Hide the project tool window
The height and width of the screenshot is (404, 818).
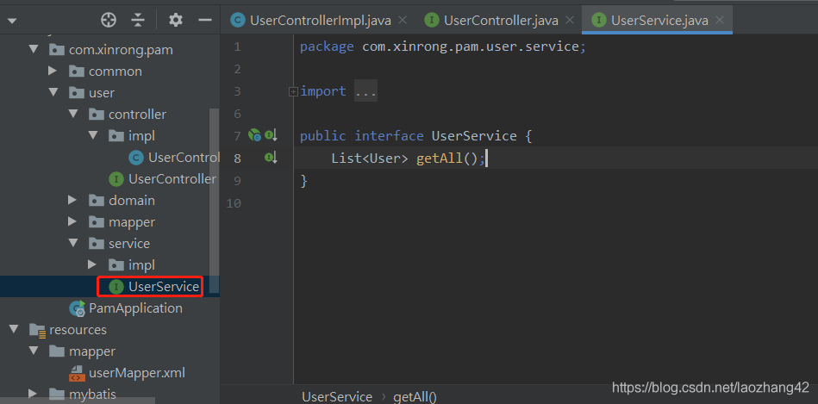[204, 20]
